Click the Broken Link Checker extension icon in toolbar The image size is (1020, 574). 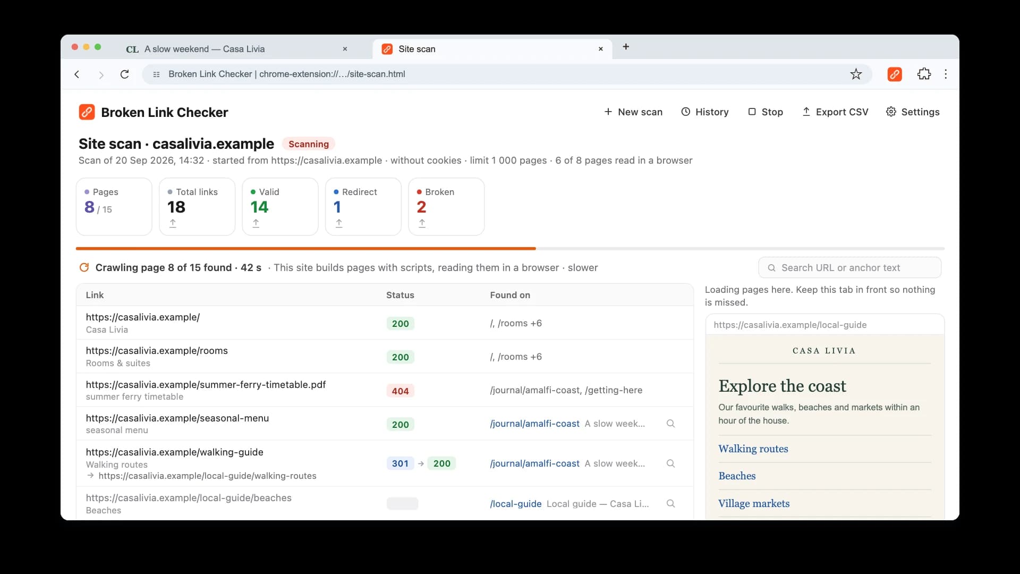tap(895, 74)
